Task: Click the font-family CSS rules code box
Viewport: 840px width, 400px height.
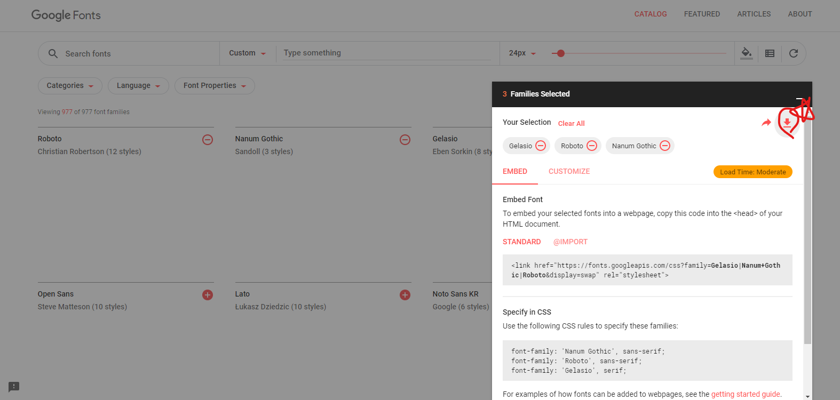Action: (x=647, y=361)
